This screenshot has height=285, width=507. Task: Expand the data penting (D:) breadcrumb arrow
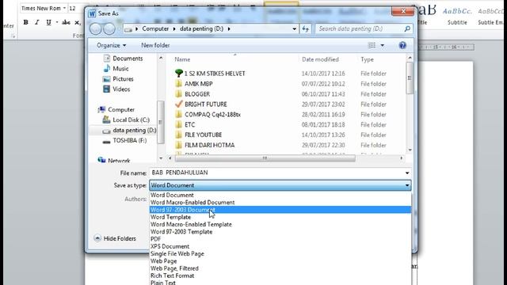pos(229,28)
